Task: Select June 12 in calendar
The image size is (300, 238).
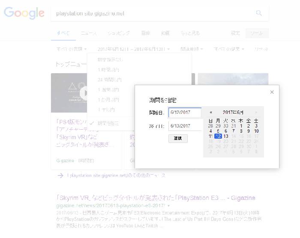Action: click(x=218, y=136)
